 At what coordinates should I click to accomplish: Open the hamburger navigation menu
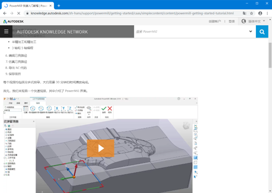(6, 32)
